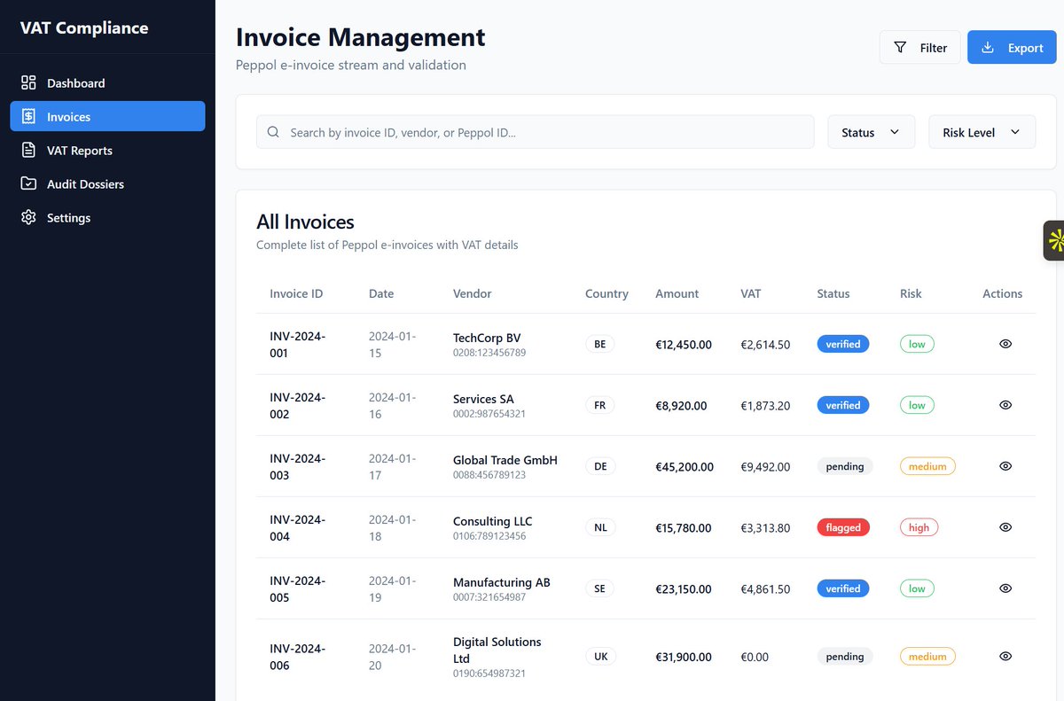Click medium risk badge for Global Trade GmbH
This screenshot has width=1064, height=701.
(927, 466)
